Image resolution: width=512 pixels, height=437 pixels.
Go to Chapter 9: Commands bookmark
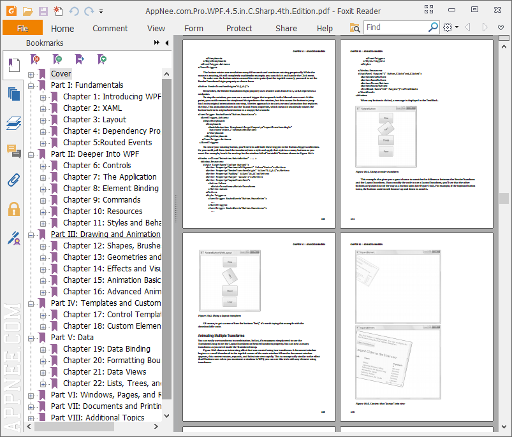(x=102, y=200)
